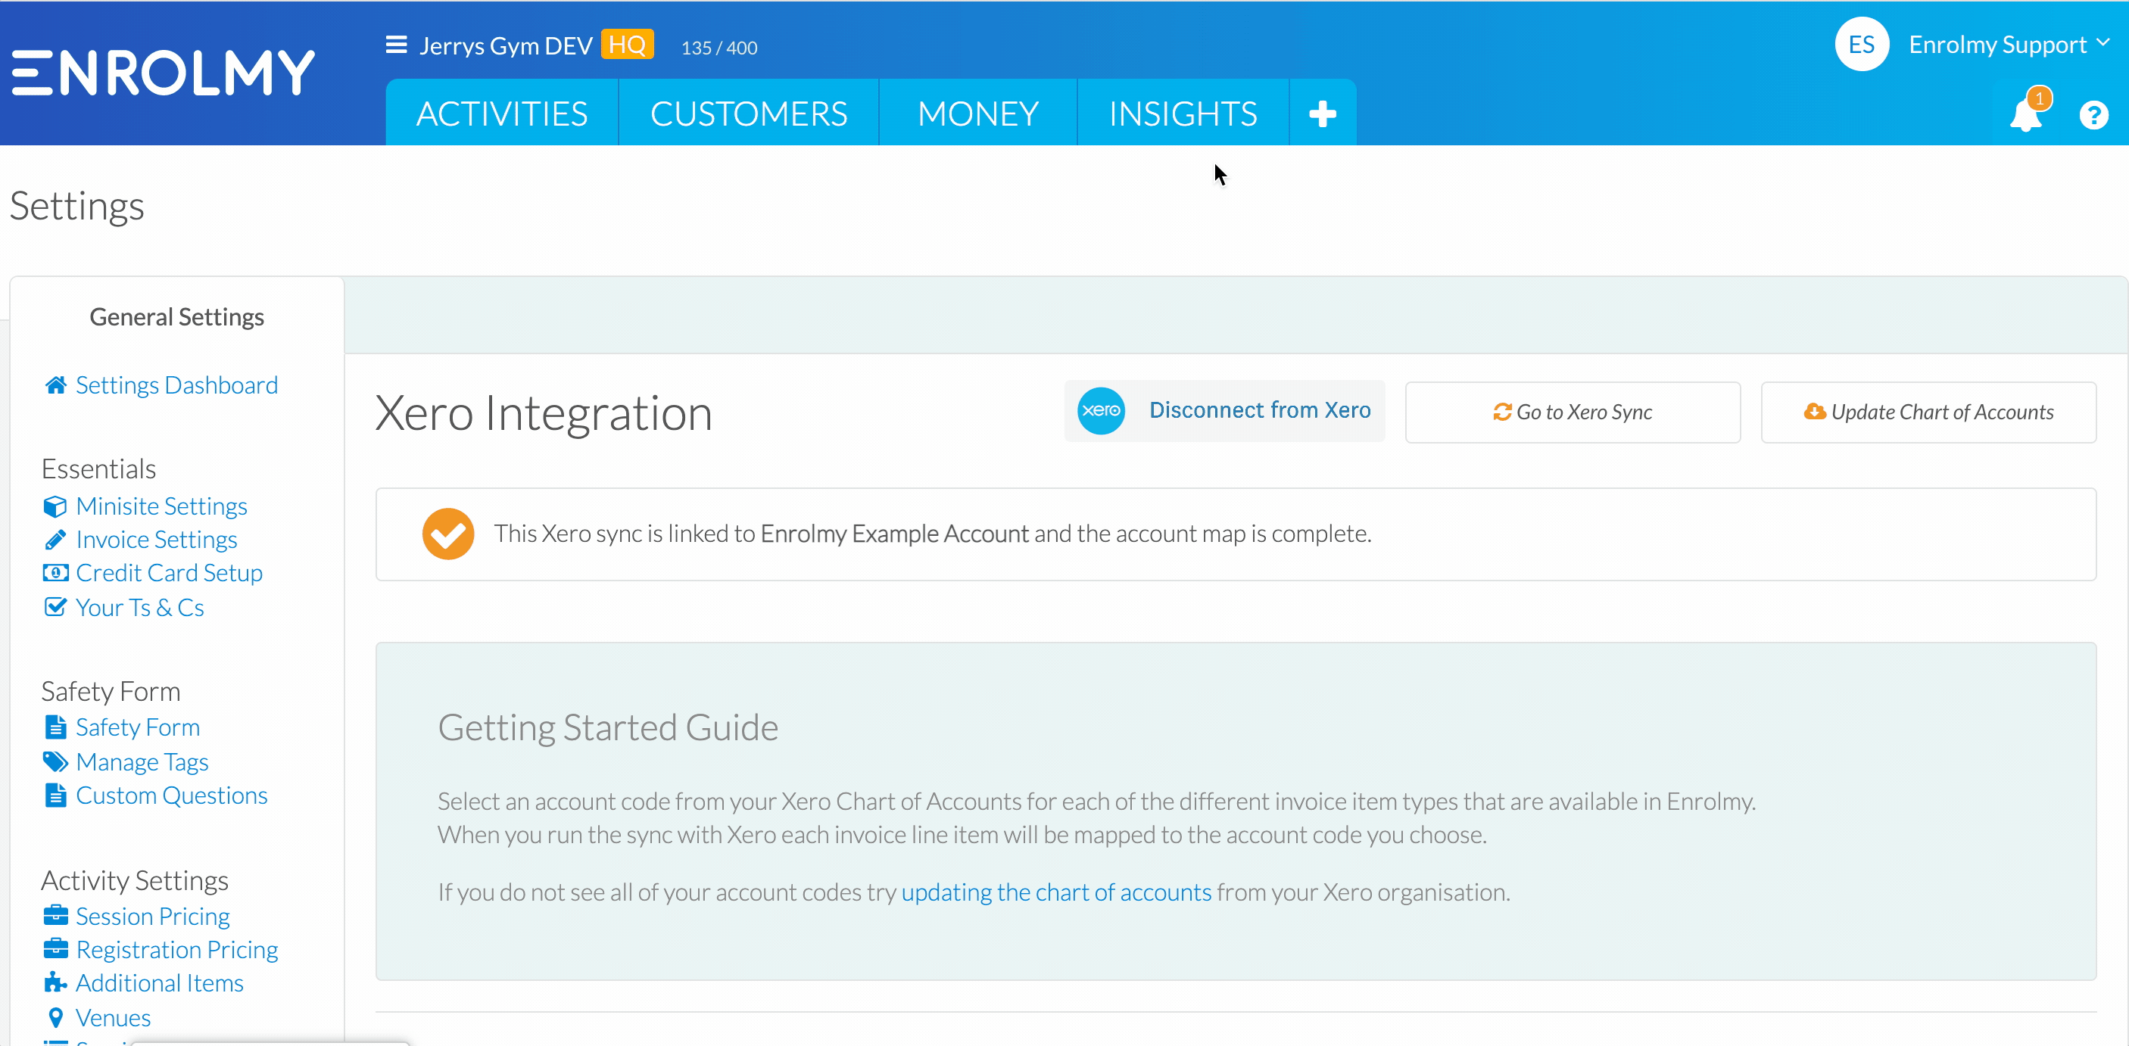Click the ES user avatar
This screenshot has height=1046, width=2129.
pyautogui.click(x=1861, y=44)
